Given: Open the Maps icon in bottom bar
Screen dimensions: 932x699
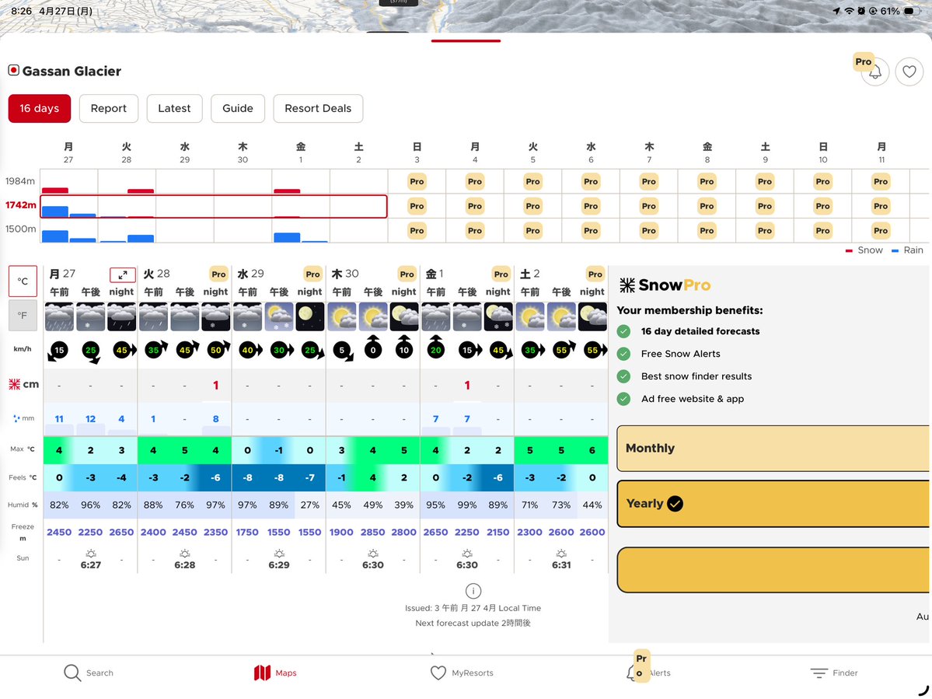Looking at the screenshot, I should (x=262, y=673).
